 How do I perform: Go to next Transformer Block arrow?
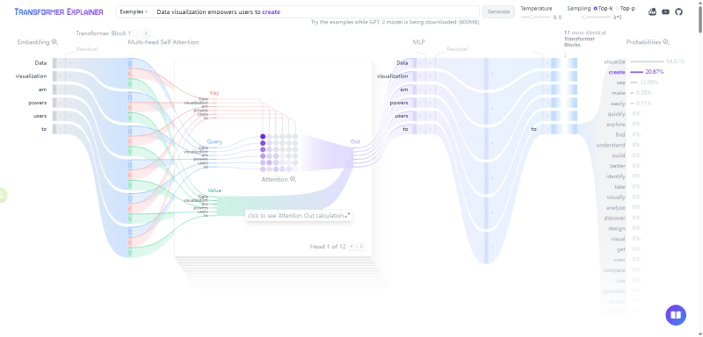tap(146, 33)
